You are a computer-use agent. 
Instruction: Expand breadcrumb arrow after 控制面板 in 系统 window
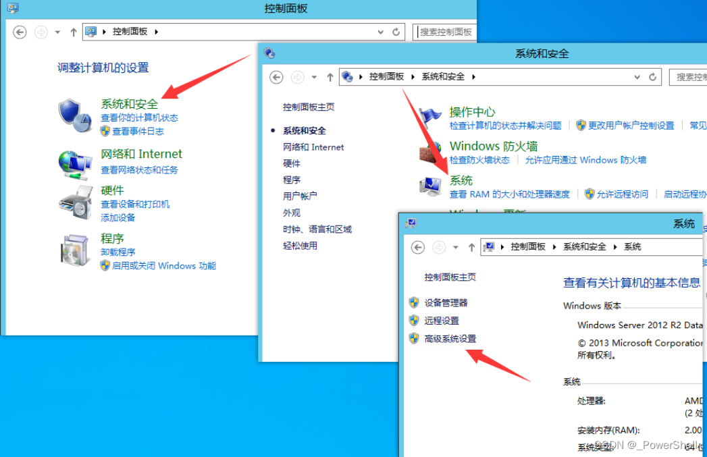[x=554, y=247]
